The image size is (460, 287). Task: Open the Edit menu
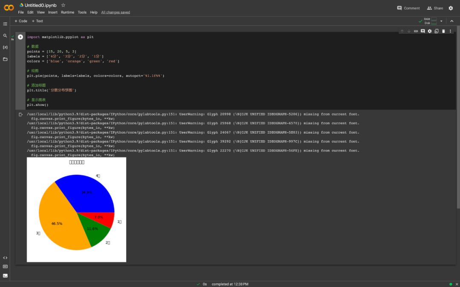point(30,12)
